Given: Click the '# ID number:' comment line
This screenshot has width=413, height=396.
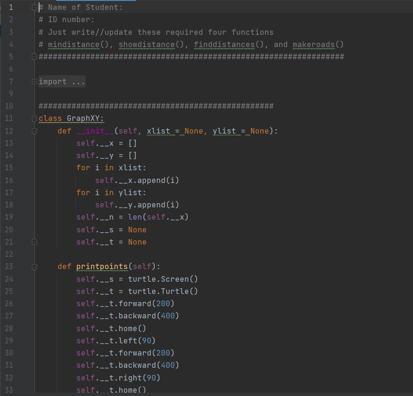Looking at the screenshot, I should [x=66, y=20].
